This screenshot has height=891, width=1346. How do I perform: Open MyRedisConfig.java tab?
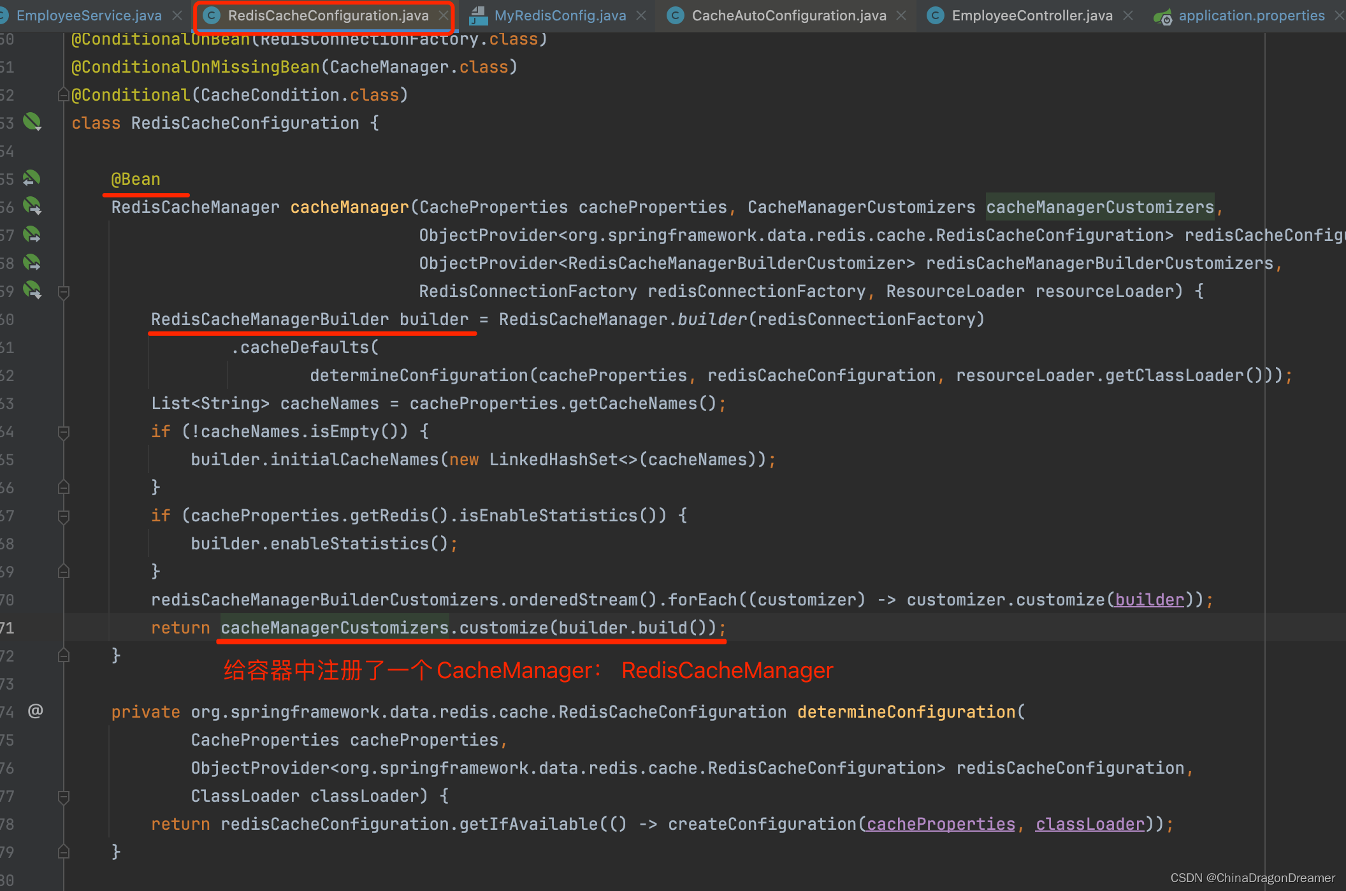coord(560,15)
